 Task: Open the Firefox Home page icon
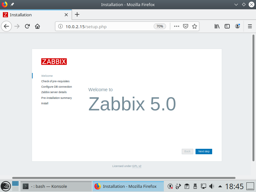(x=37, y=26)
